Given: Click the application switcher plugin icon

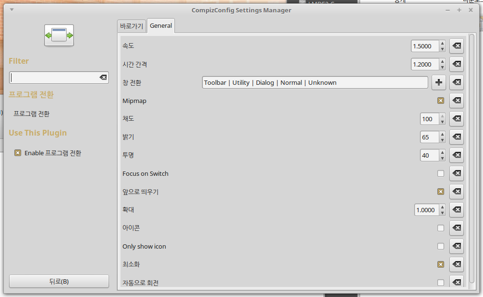Looking at the screenshot, I should (x=59, y=35).
